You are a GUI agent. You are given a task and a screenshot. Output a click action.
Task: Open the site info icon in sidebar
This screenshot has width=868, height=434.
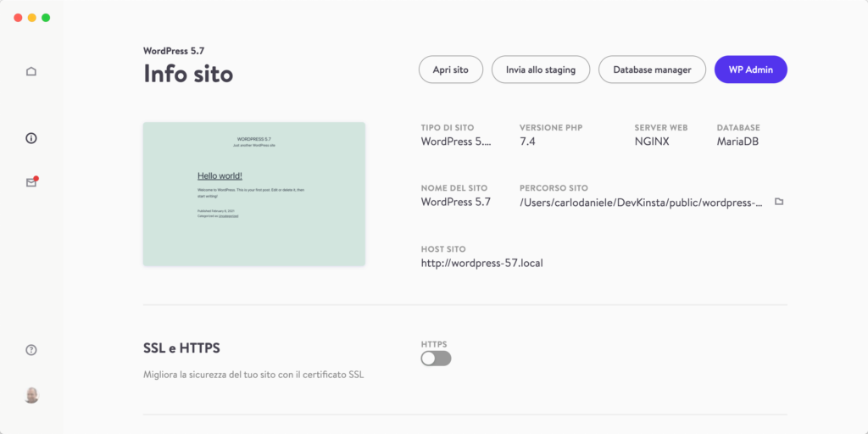pos(31,138)
